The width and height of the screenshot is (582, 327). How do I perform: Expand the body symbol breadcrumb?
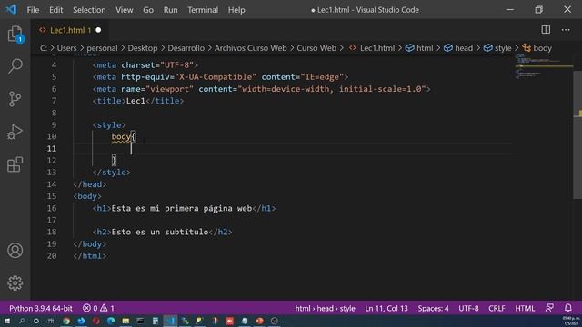(x=537, y=48)
